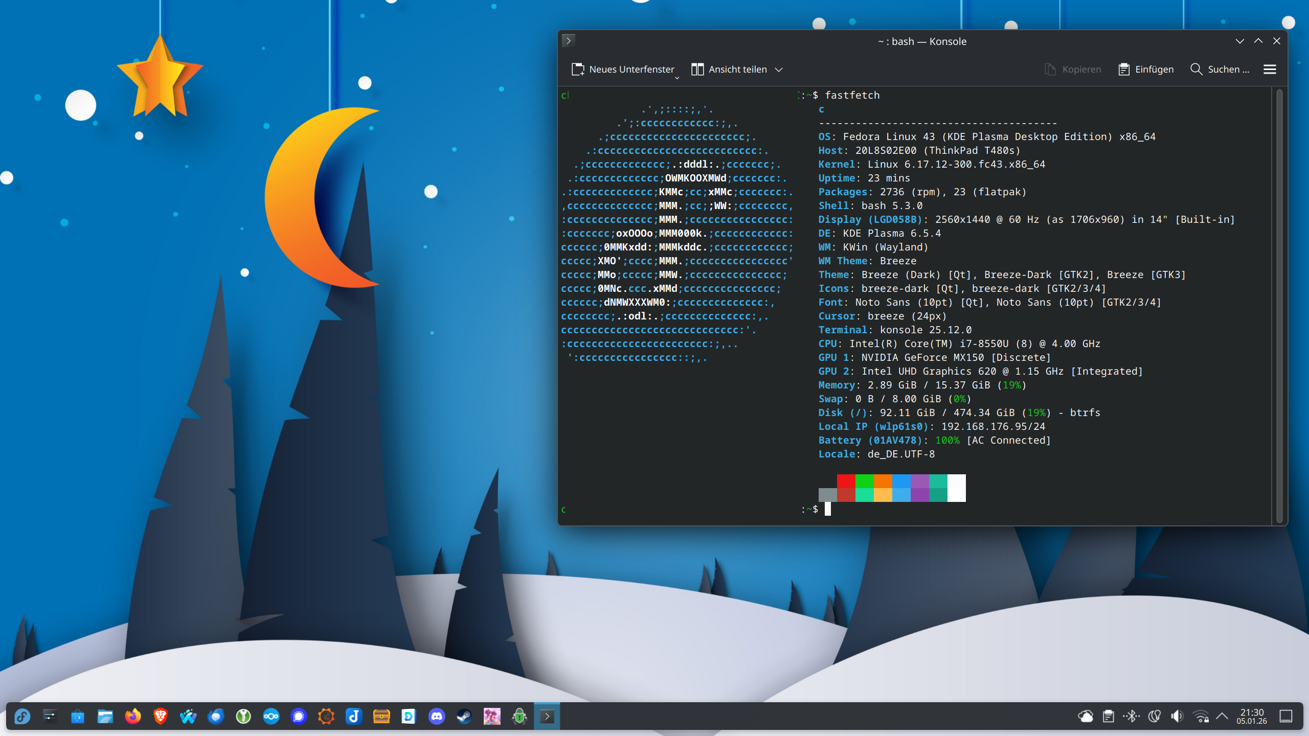Open Dolphin file manager from taskbar
1309x736 pixels.
click(105, 717)
